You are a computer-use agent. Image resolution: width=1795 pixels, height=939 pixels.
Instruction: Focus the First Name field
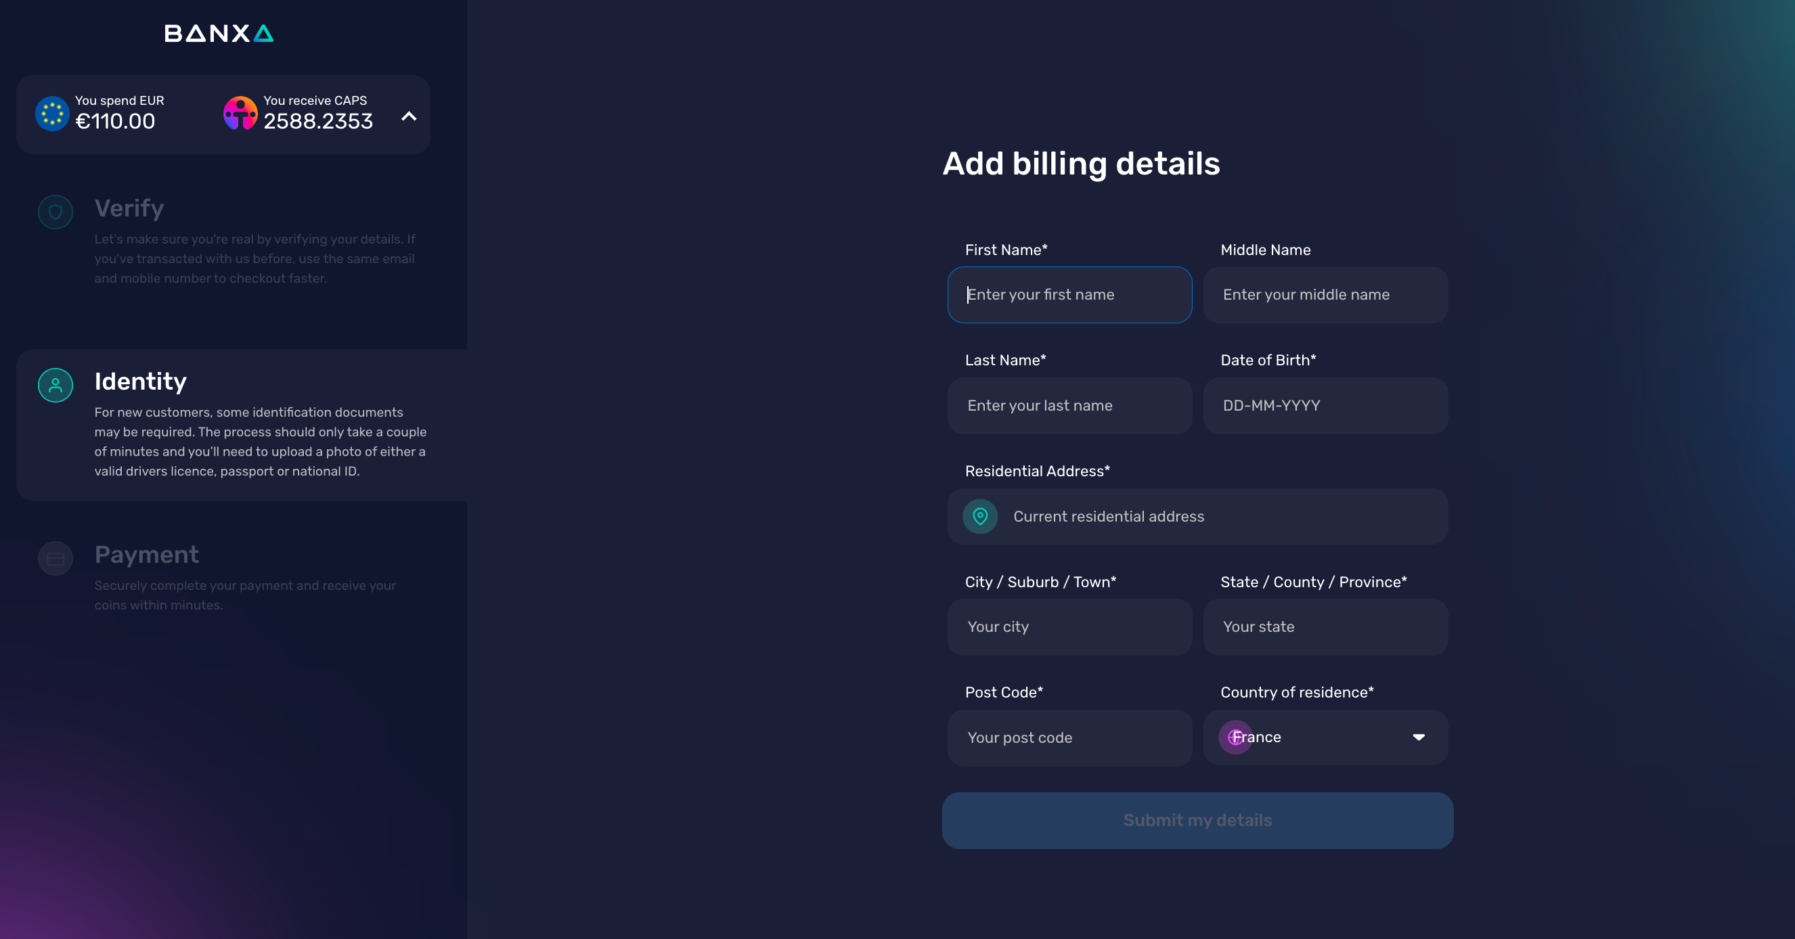click(1069, 295)
